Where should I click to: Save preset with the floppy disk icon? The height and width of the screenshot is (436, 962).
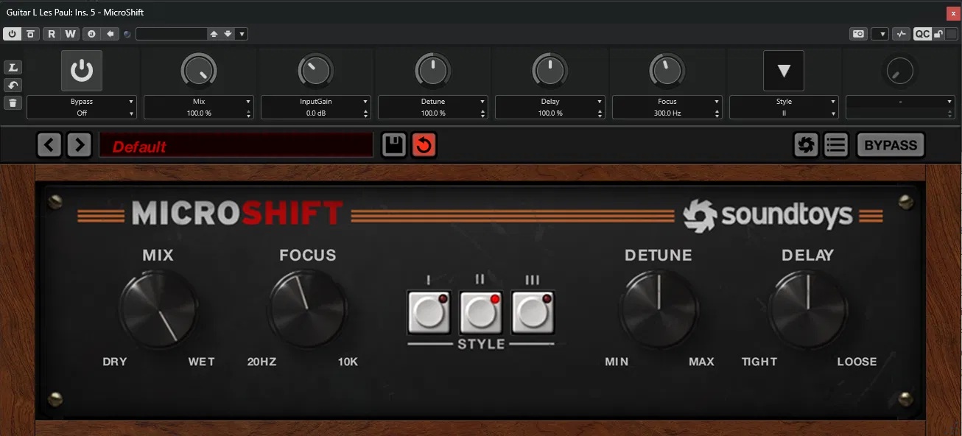395,145
